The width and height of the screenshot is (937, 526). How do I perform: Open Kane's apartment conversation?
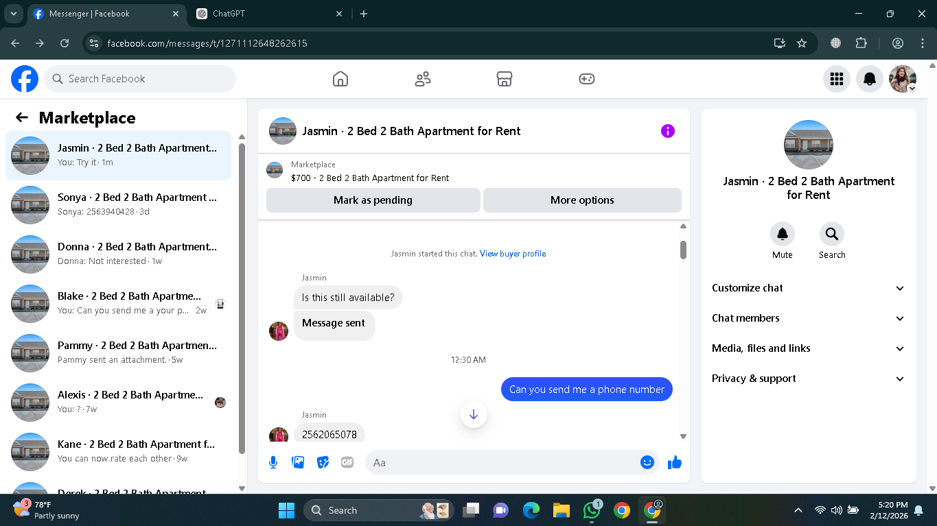[x=118, y=452]
